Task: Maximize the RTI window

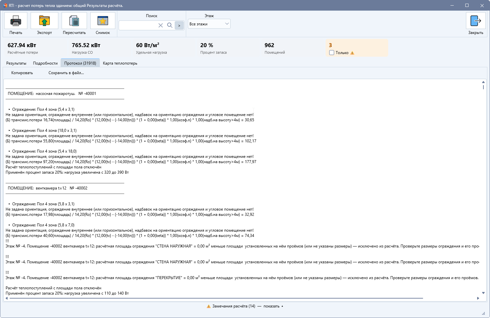Action: pos(467,5)
